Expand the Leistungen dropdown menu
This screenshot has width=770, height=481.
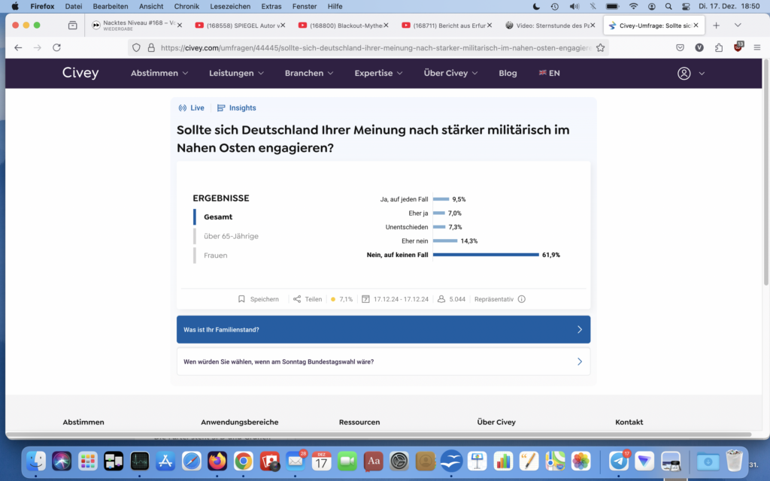click(x=236, y=74)
